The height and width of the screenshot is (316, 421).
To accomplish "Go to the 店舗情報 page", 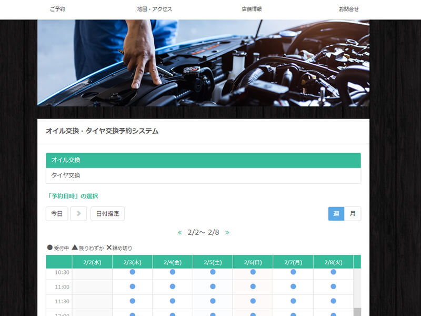I will (x=252, y=9).
